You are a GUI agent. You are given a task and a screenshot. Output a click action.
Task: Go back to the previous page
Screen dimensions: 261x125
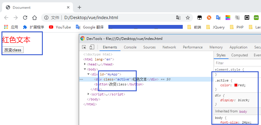(x=6, y=18)
